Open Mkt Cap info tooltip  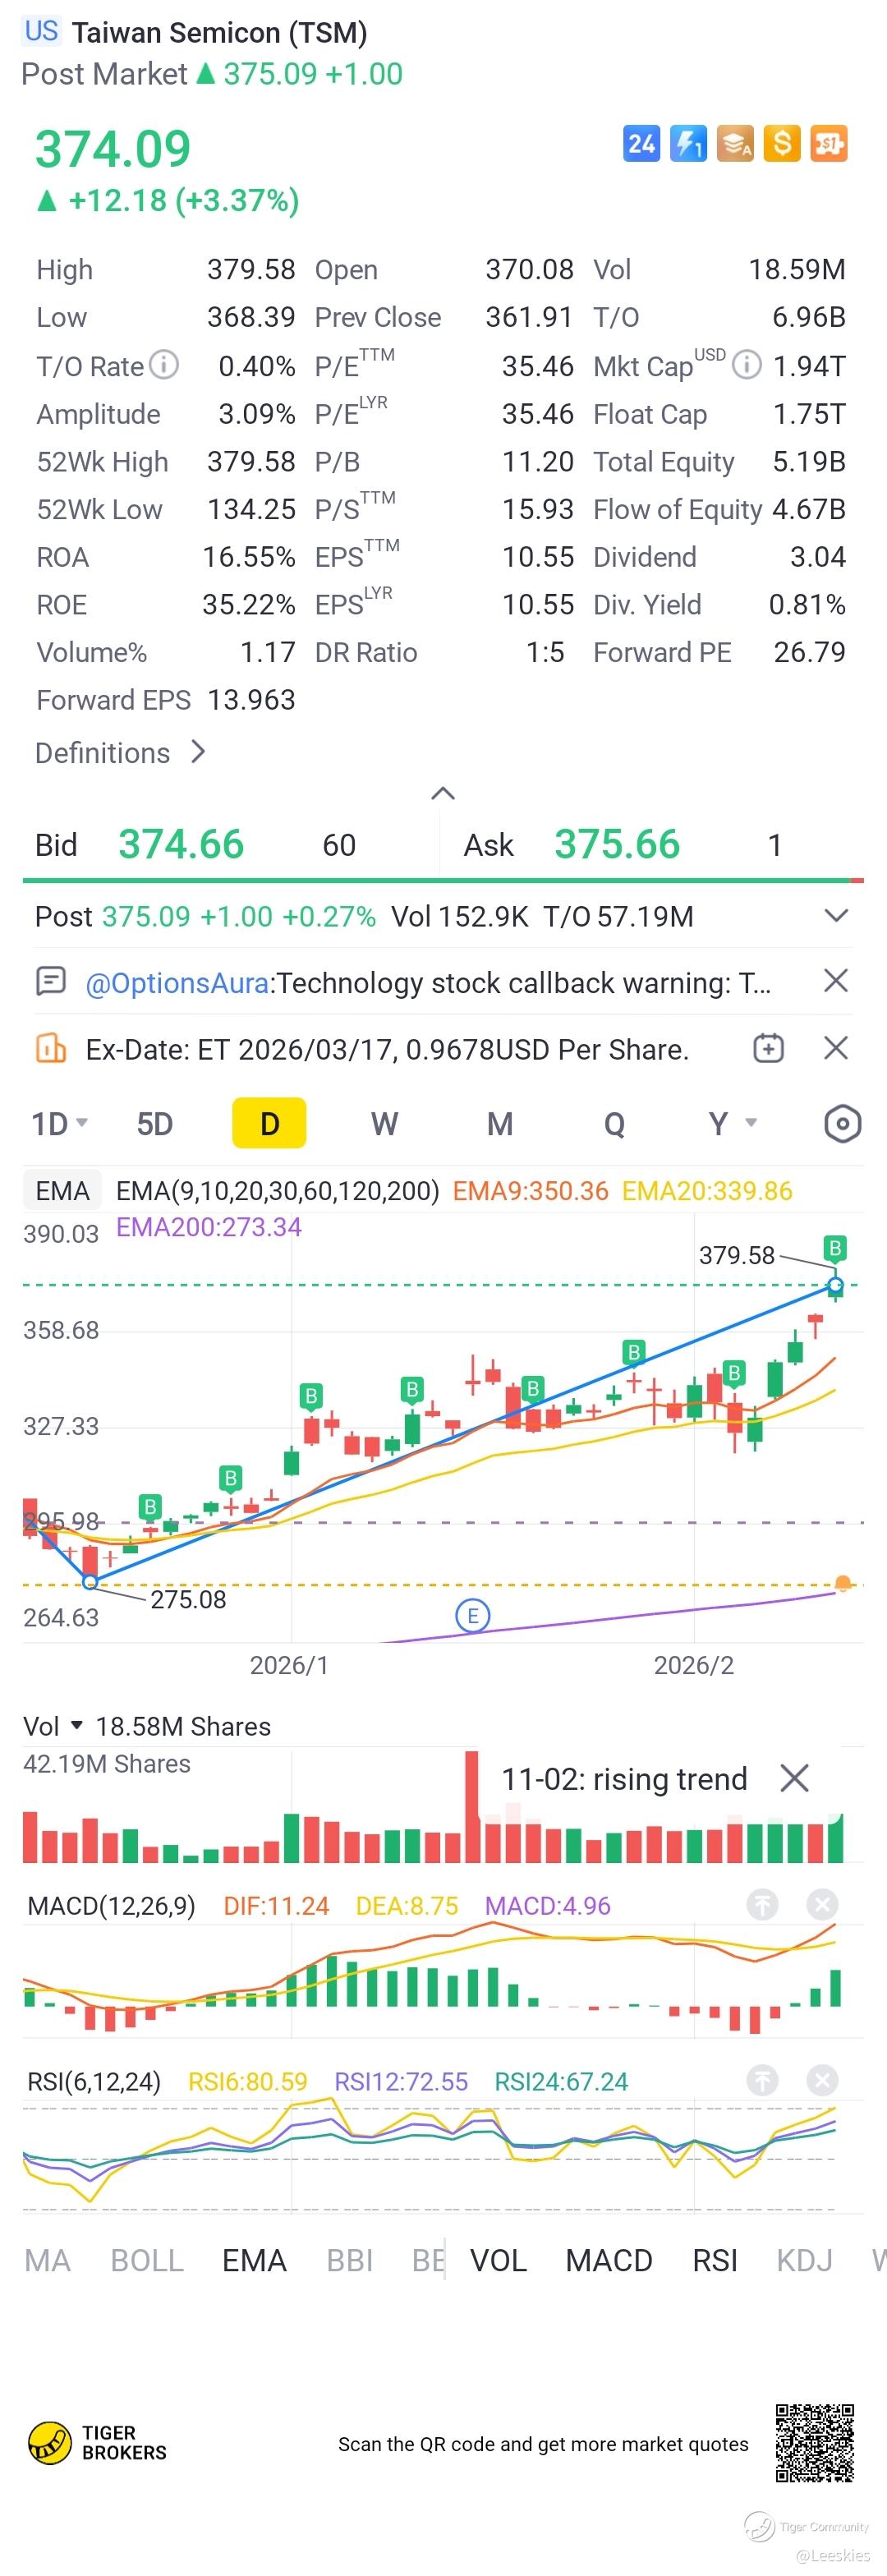coord(746,365)
